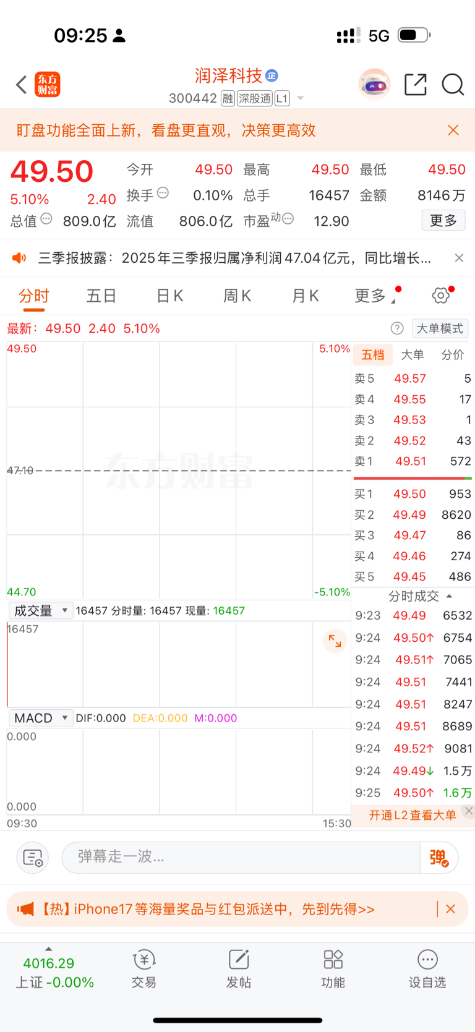Dismiss the 盯盘功能全面上新 banner
This screenshot has width=475, height=1032.
(x=453, y=130)
